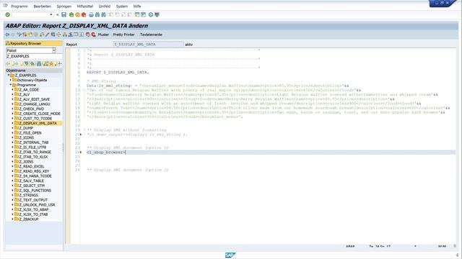The width and height of the screenshot is (462, 259).
Task: Print using the printer icon
Action: point(91,14)
